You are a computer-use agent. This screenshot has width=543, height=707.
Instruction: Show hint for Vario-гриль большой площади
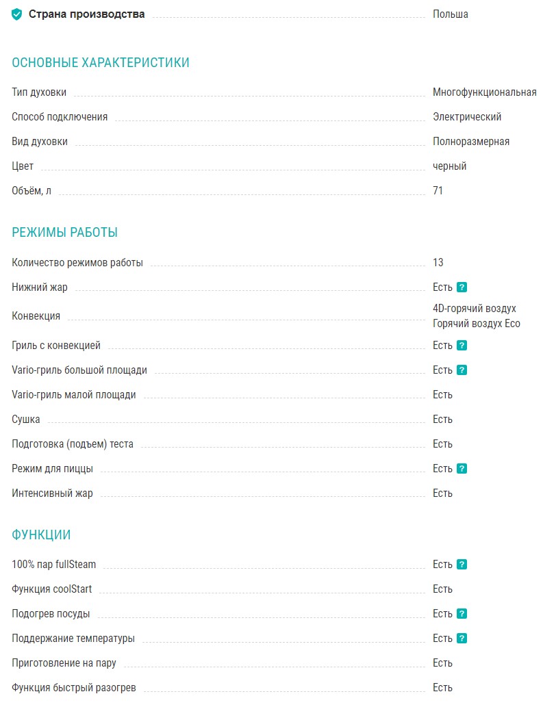(462, 370)
